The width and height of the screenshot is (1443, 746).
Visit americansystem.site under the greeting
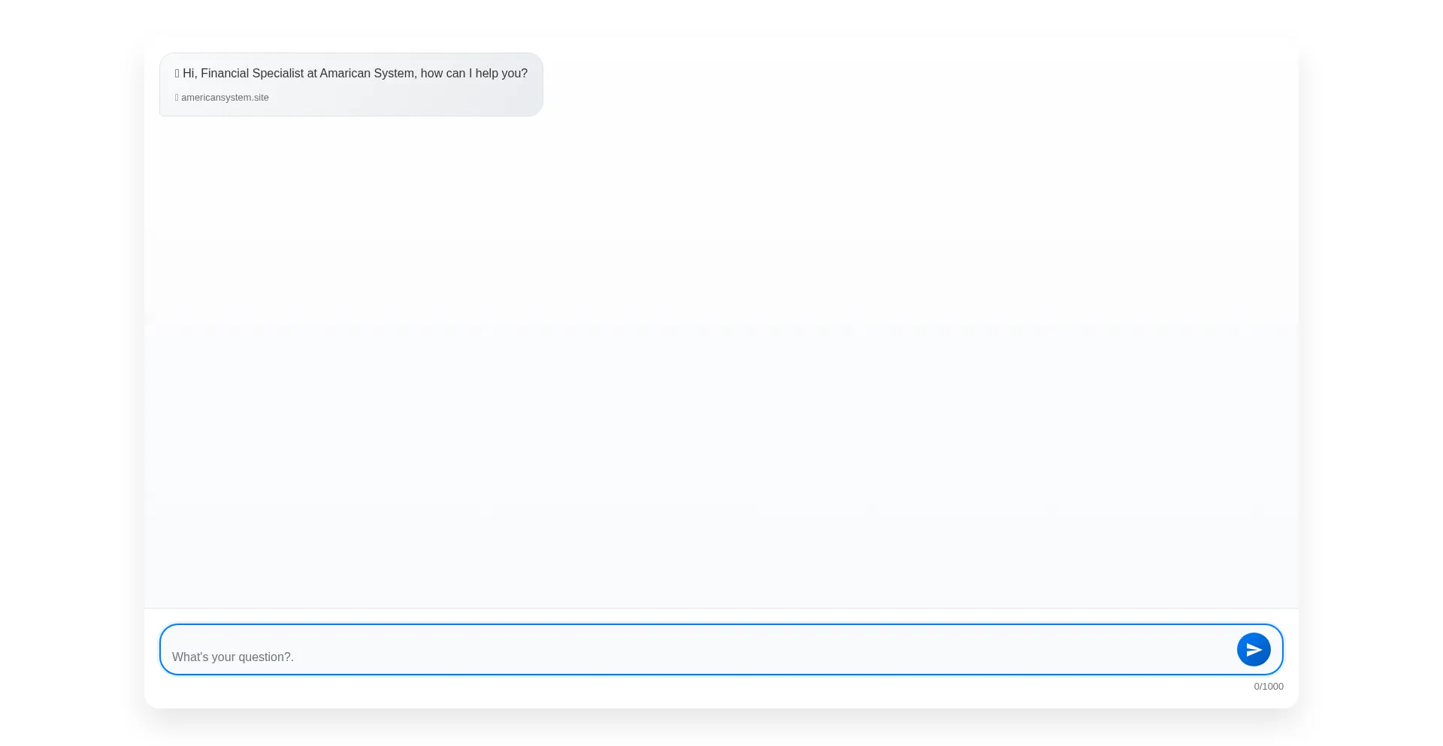pyautogui.click(x=225, y=98)
